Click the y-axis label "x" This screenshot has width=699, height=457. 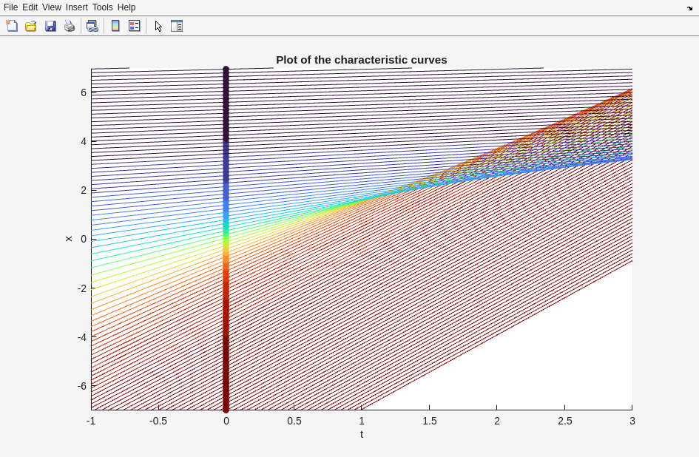pos(69,239)
